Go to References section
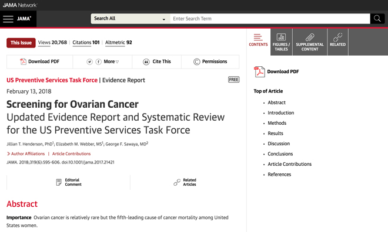 point(279,175)
